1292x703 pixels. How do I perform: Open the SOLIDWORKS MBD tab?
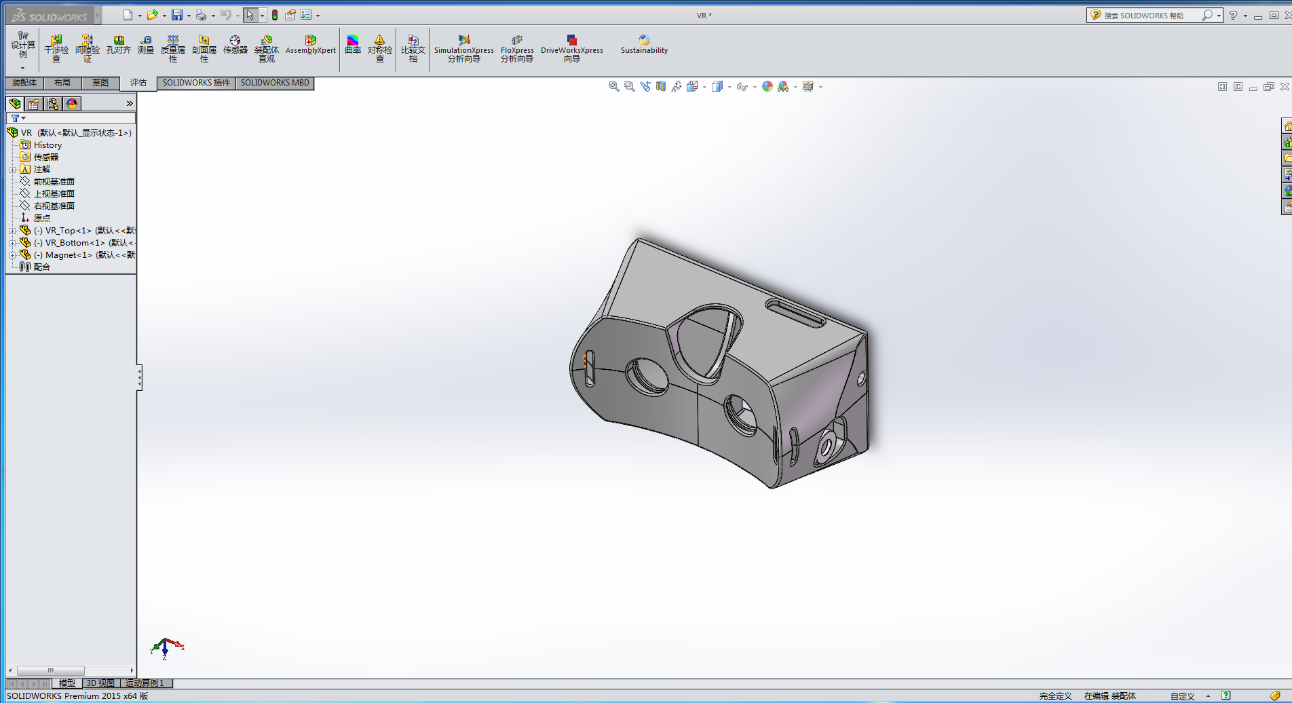(275, 83)
